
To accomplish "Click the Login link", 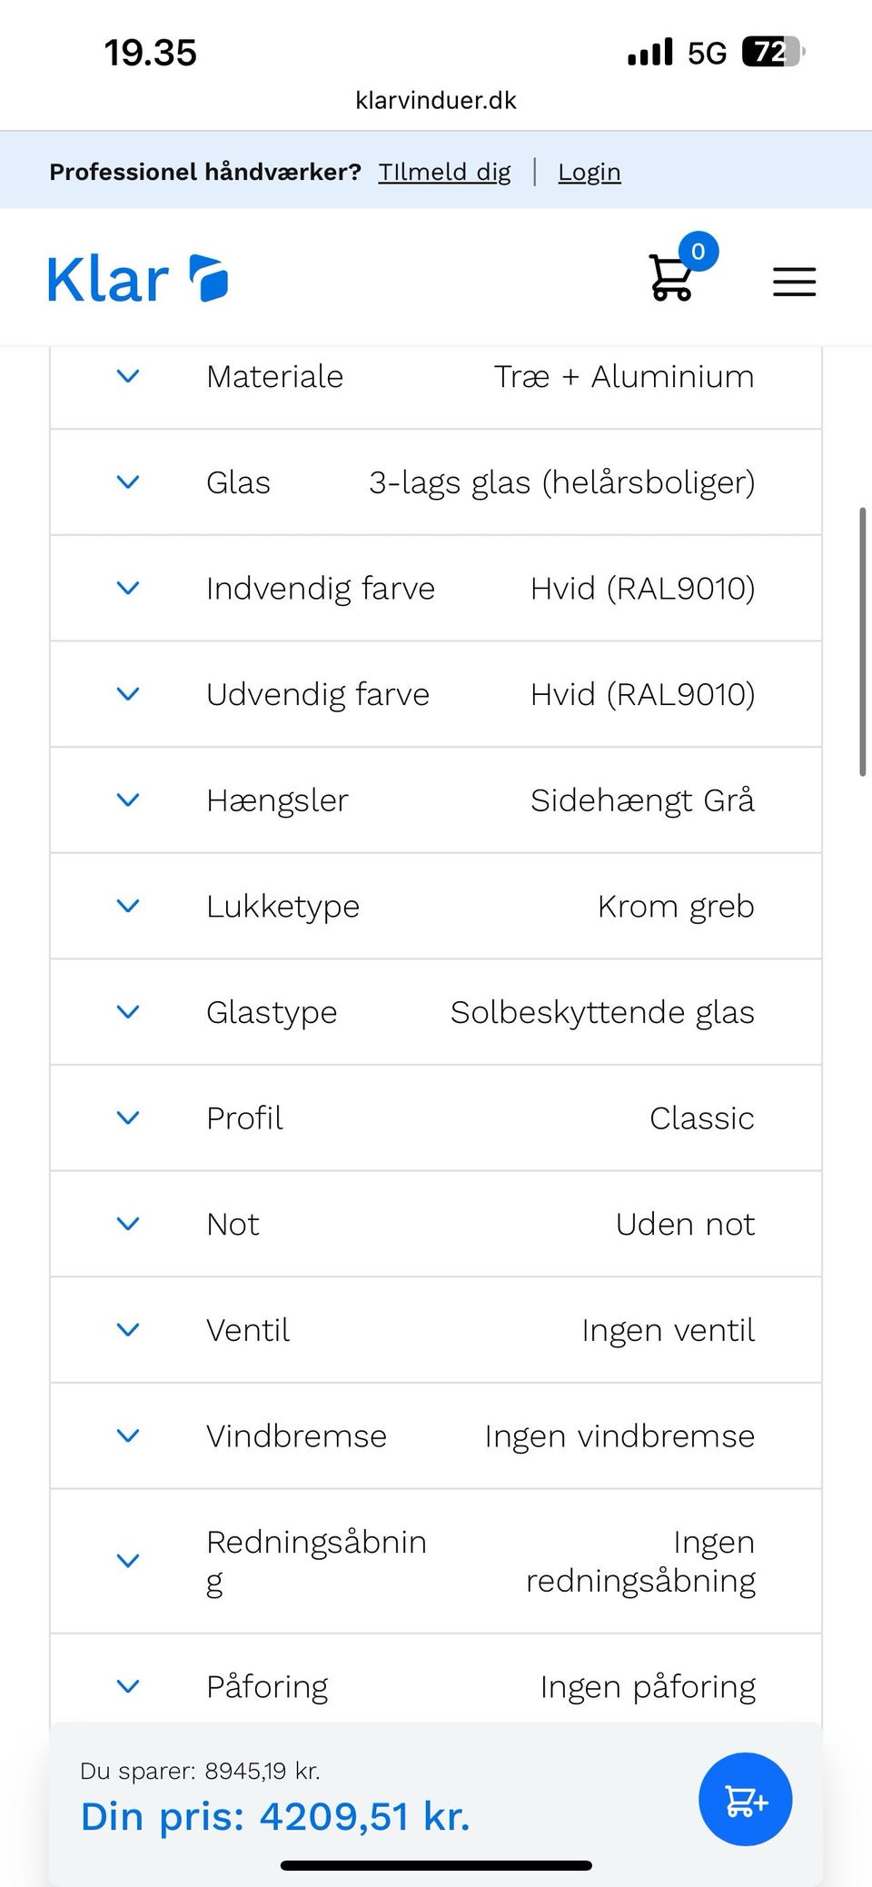I will click(x=590, y=172).
